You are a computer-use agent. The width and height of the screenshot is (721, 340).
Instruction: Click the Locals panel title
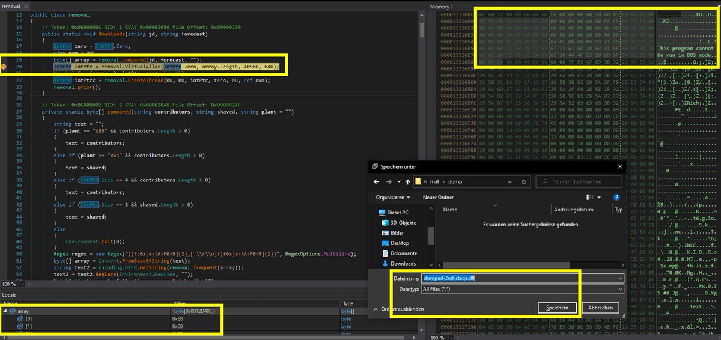click(10, 295)
